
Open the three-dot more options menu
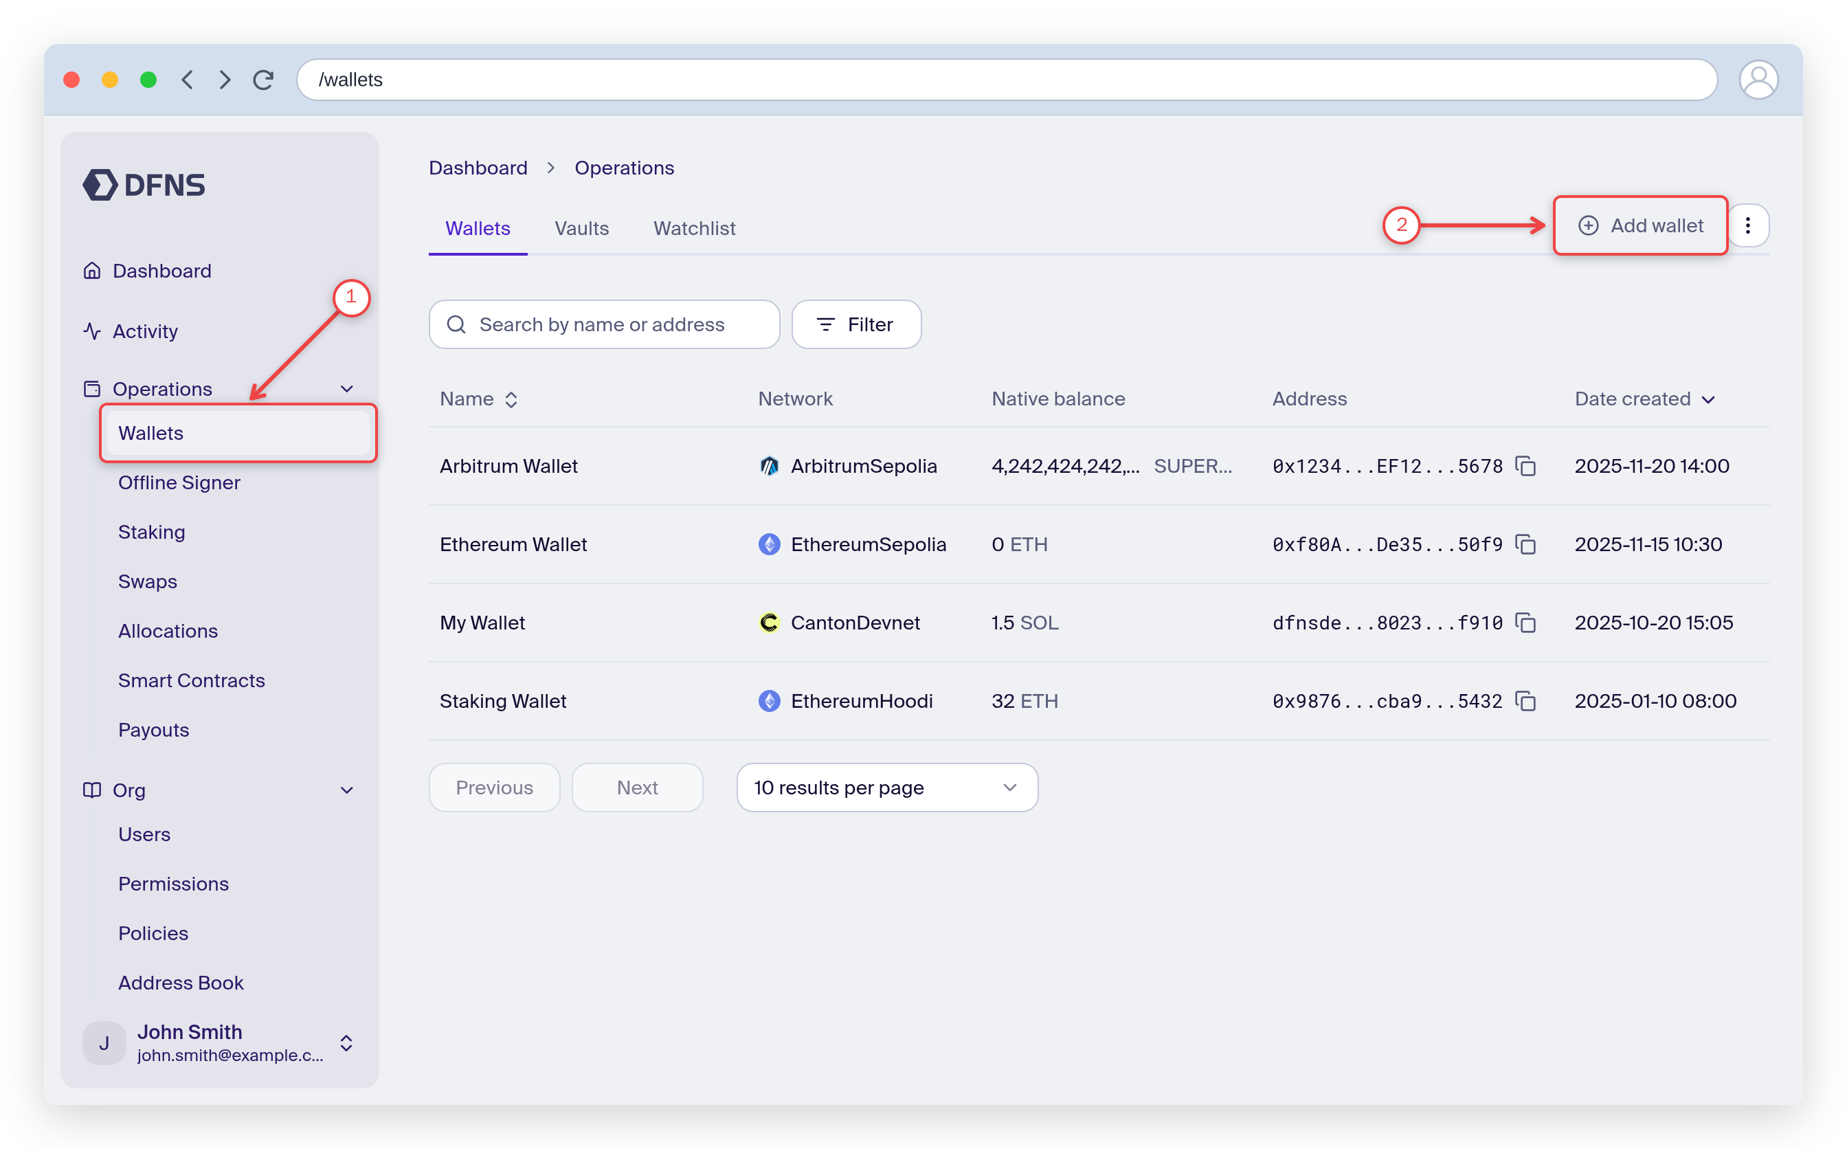click(1748, 225)
